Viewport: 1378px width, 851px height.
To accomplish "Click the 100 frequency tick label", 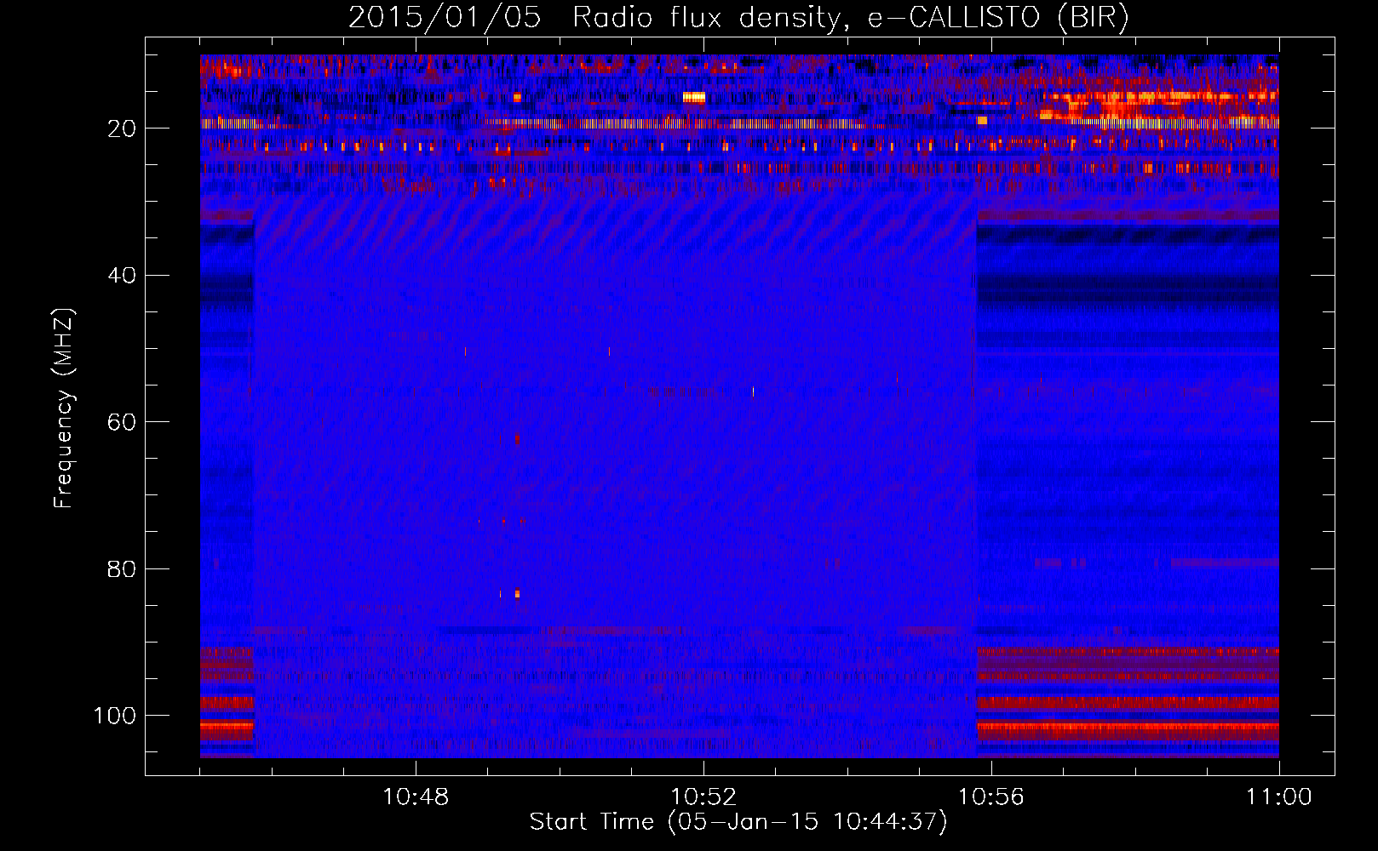I will point(115,716).
